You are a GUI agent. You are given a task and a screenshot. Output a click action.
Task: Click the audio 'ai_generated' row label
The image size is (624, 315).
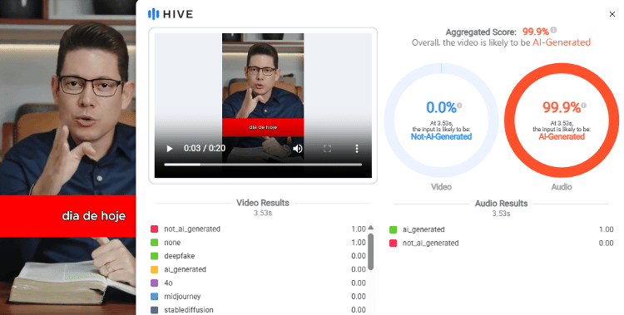[x=423, y=229]
